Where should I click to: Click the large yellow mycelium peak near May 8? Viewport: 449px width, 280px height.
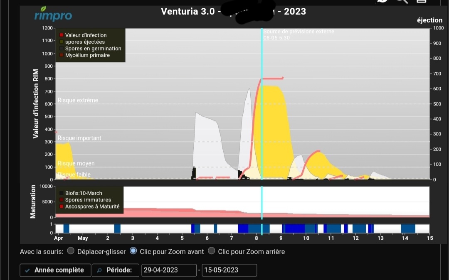pos(274,132)
